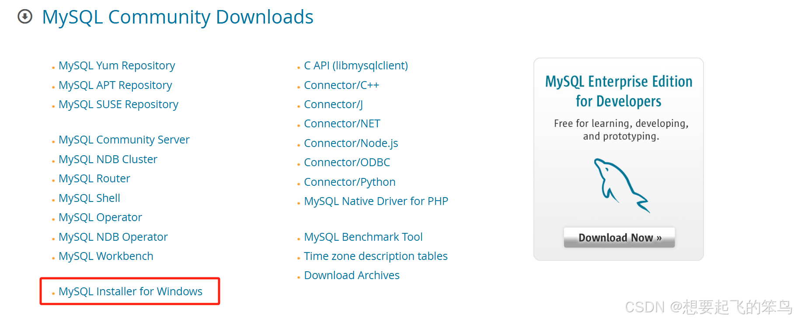Click the MySQL dolphin logo in the Enterprise banner

(621, 185)
